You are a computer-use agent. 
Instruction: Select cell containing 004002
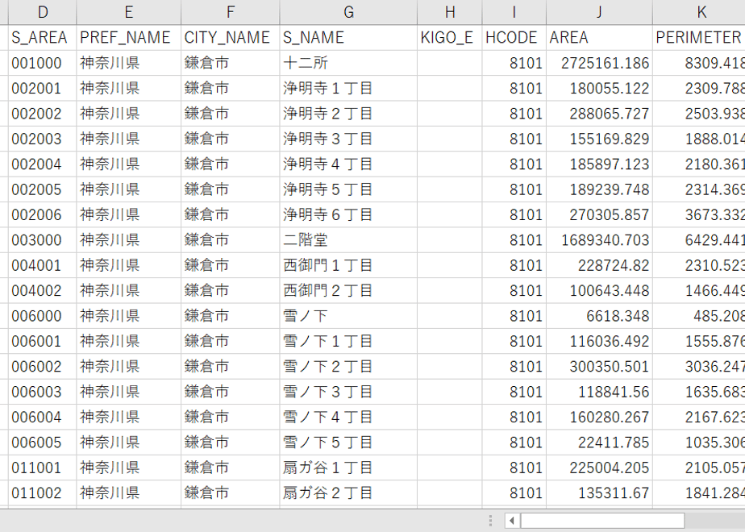click(x=42, y=291)
